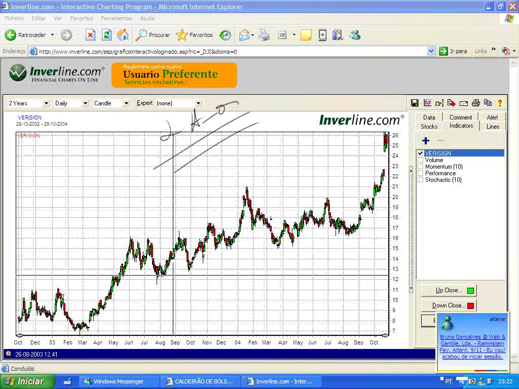Print the chart with the printer icon
Screen dimensions: 519x389
pos(475,103)
